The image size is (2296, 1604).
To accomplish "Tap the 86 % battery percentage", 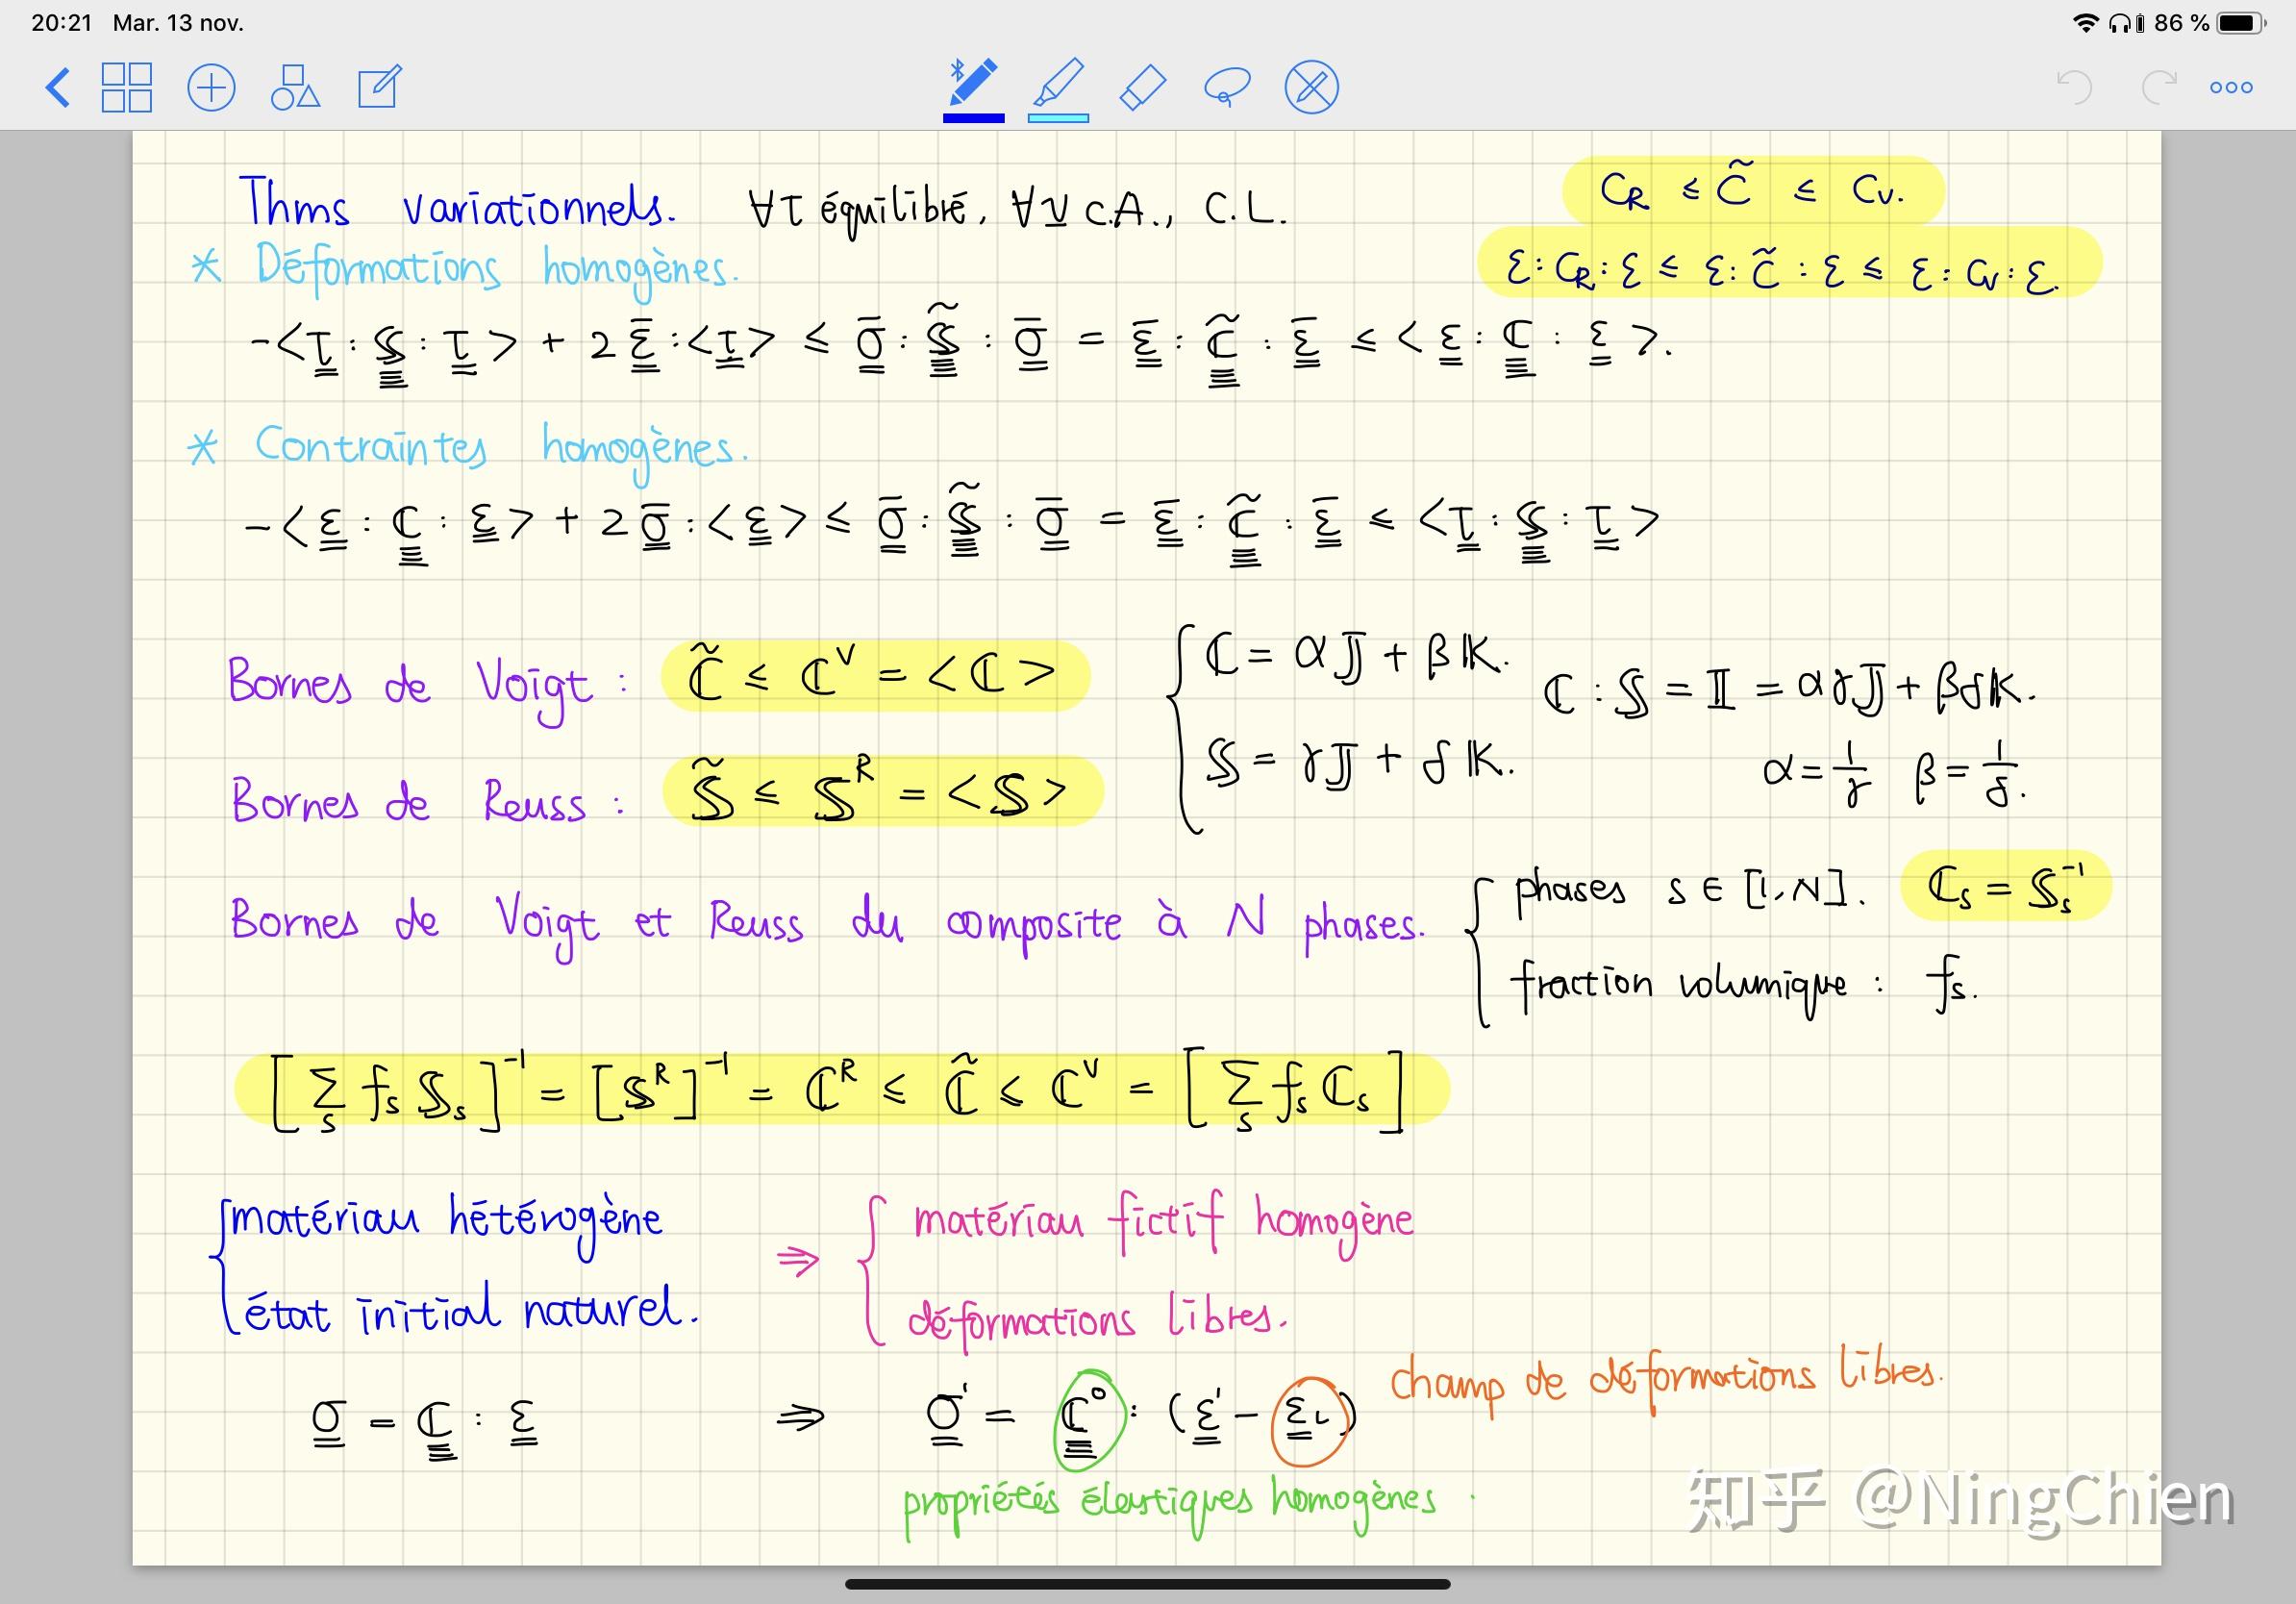I will [2181, 22].
